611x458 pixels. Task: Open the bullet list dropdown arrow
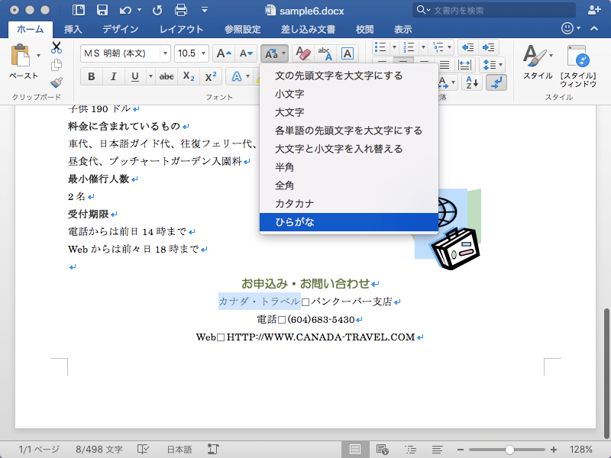tap(394, 47)
